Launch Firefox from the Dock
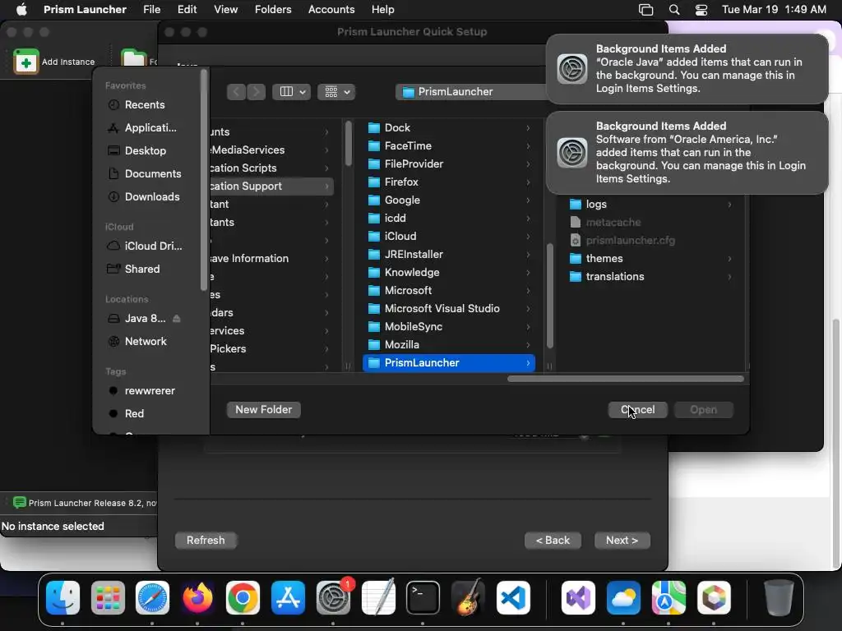 click(x=197, y=598)
